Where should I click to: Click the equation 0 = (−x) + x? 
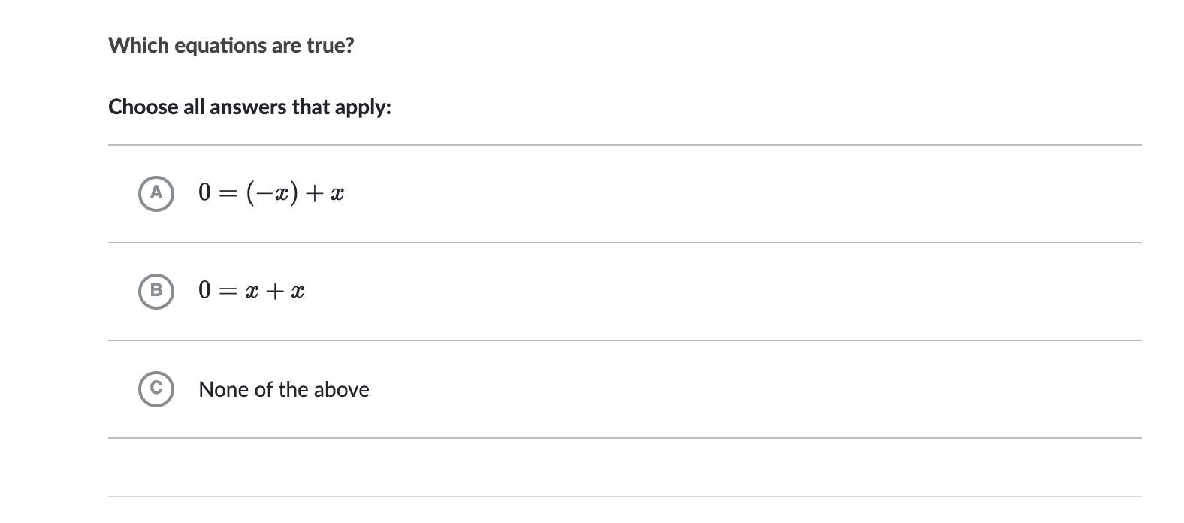pyautogui.click(x=271, y=193)
